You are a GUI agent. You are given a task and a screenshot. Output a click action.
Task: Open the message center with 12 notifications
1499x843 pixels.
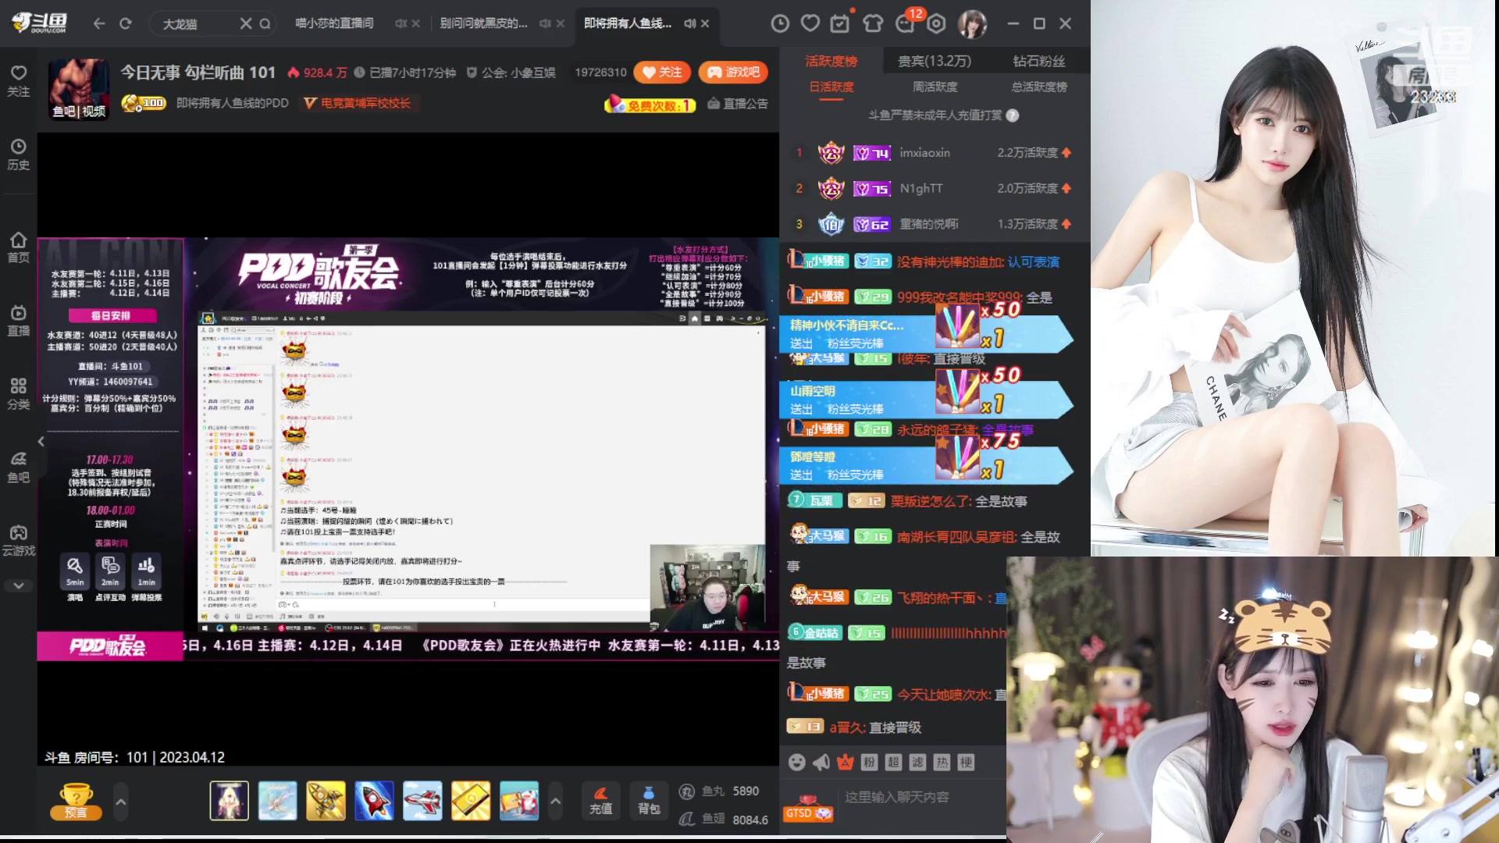point(905,24)
